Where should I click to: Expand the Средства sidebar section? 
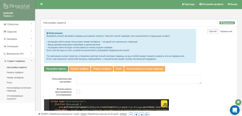pos(17,32)
